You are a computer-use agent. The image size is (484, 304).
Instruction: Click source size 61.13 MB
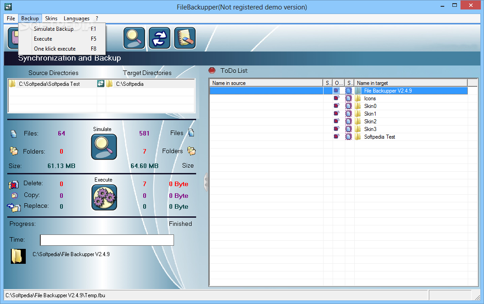[61, 166]
